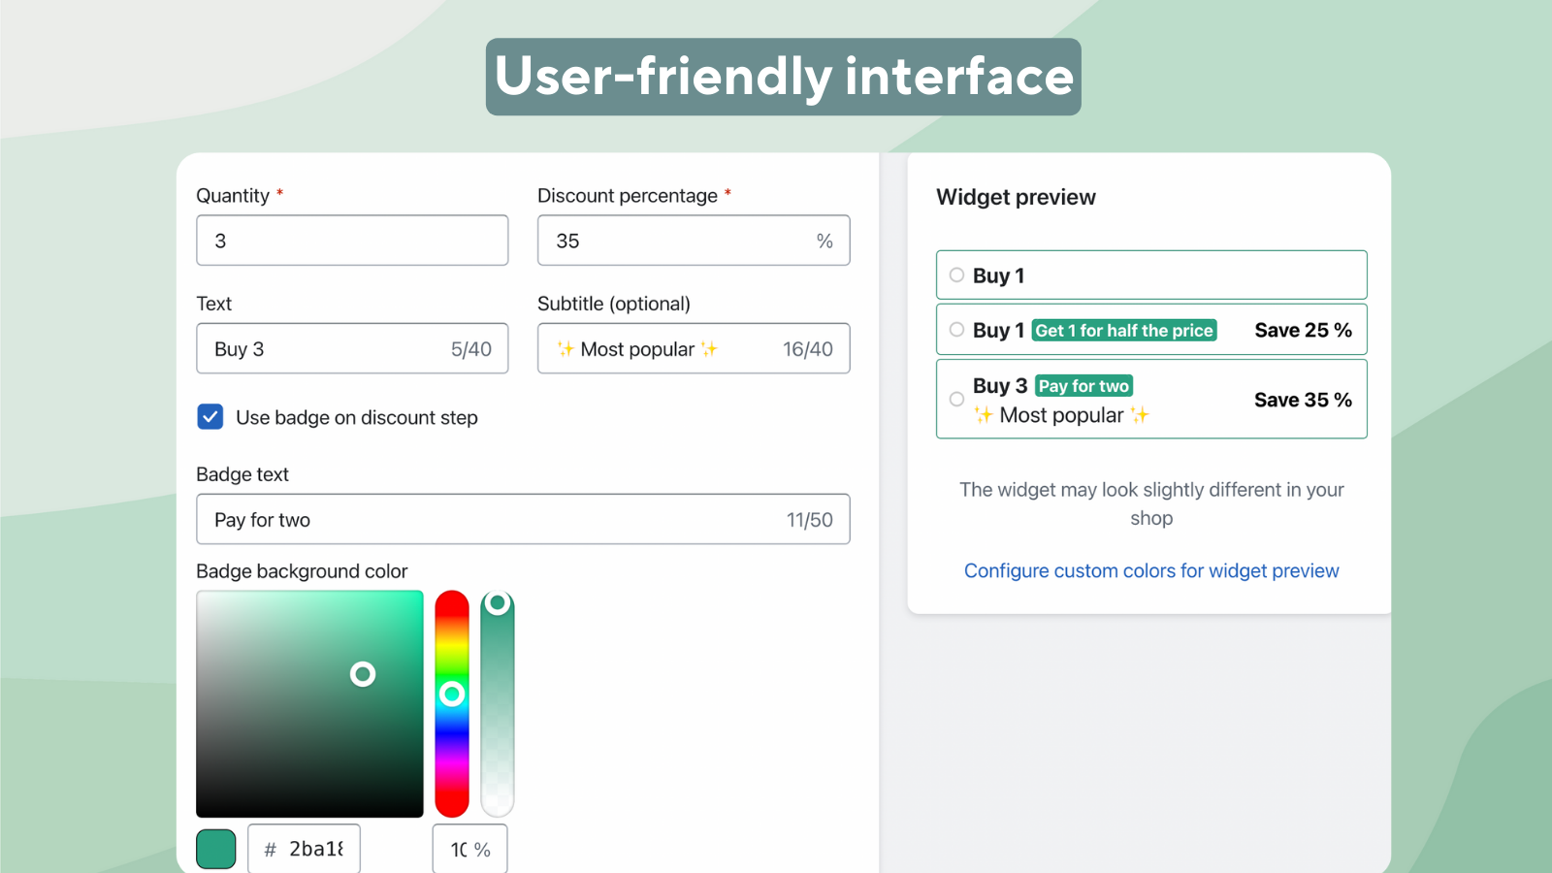Click the Save 35 % label in preview
1552x873 pixels.
tap(1303, 400)
